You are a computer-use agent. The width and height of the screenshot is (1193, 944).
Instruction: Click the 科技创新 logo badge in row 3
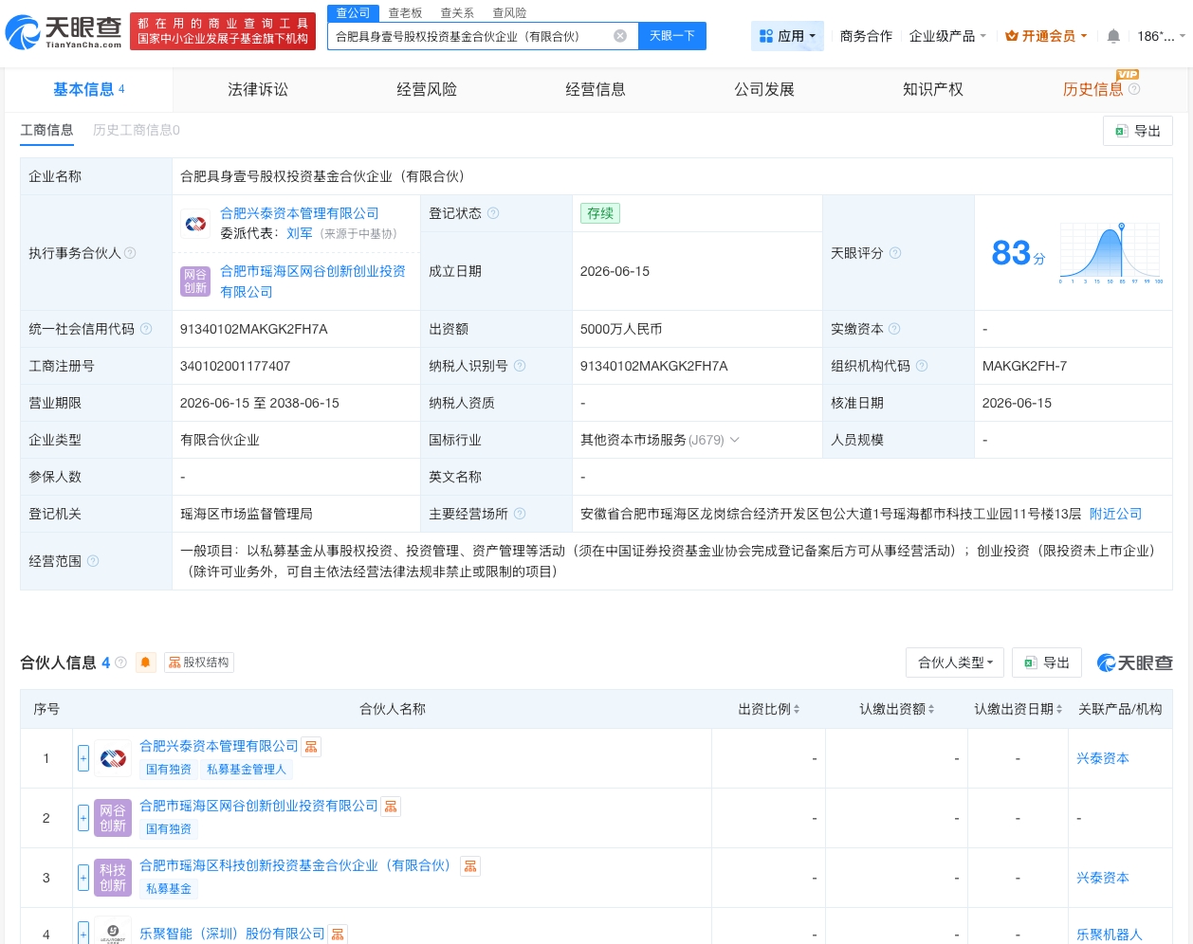[x=113, y=878]
